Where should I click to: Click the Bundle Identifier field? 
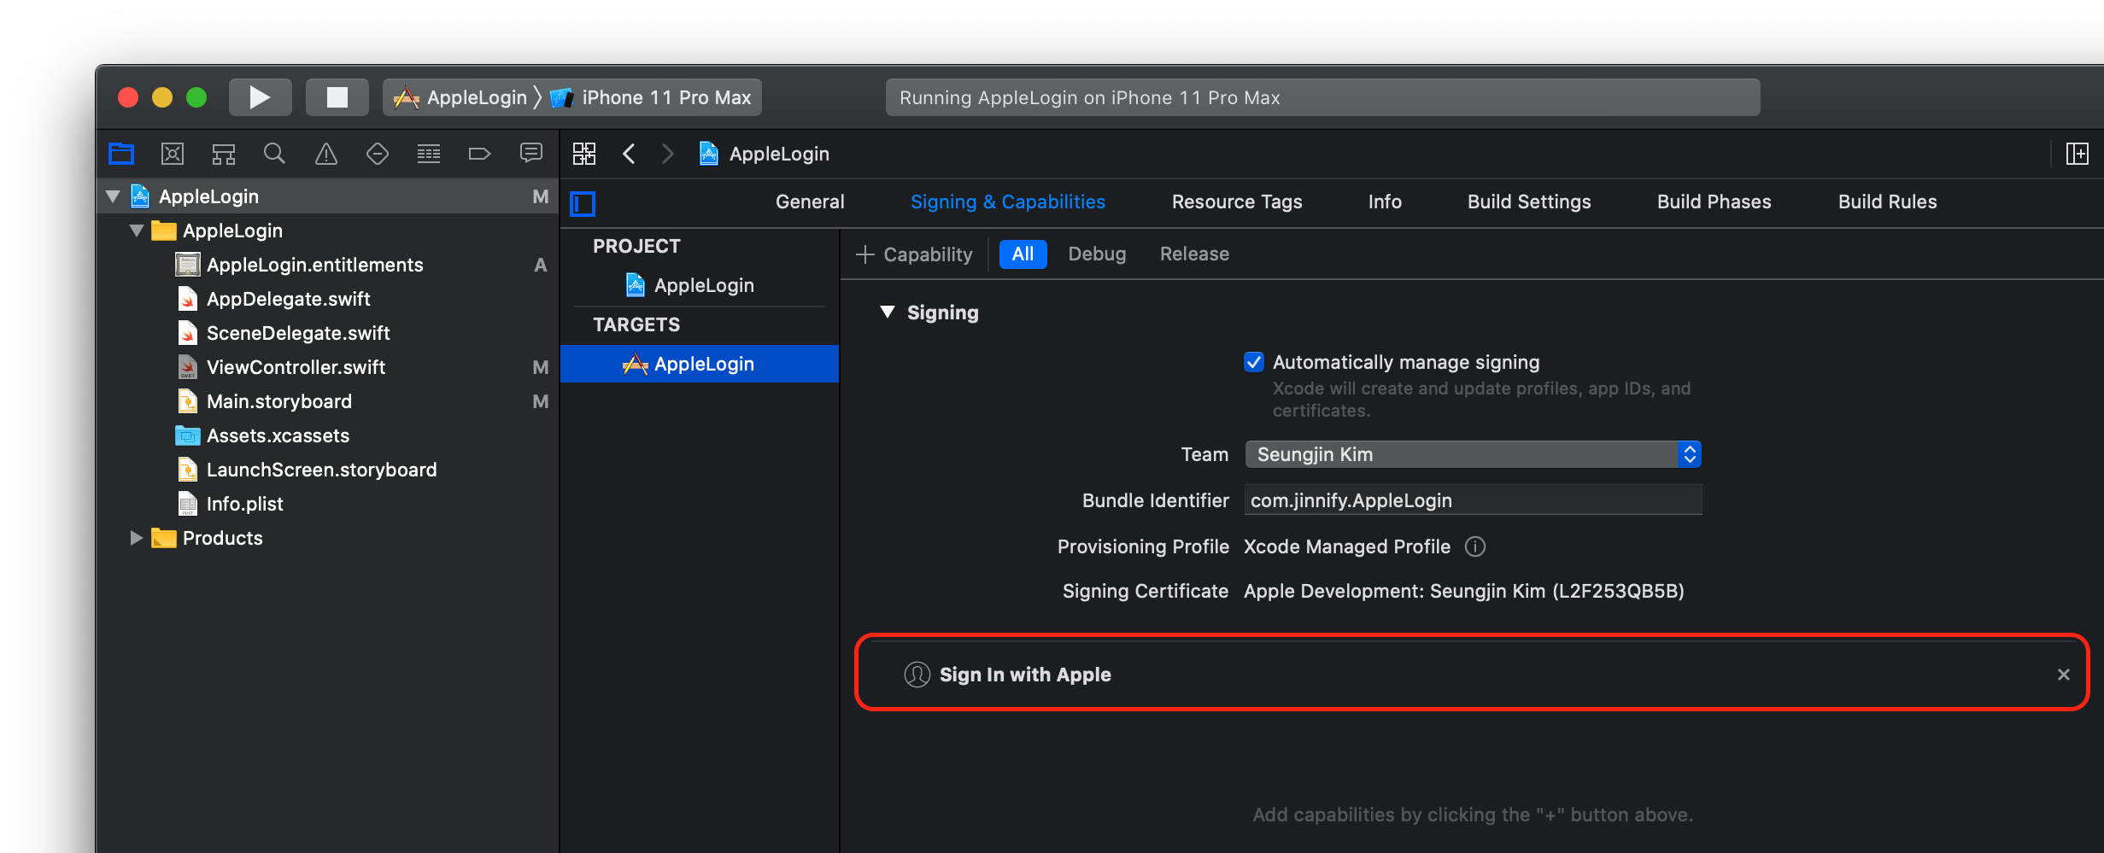point(1473,500)
